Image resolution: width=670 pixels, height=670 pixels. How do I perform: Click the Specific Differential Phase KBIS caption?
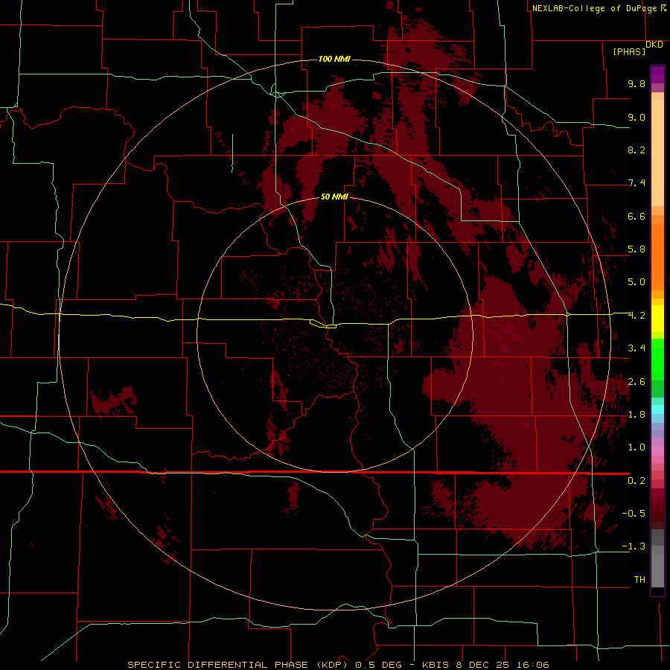339,665
